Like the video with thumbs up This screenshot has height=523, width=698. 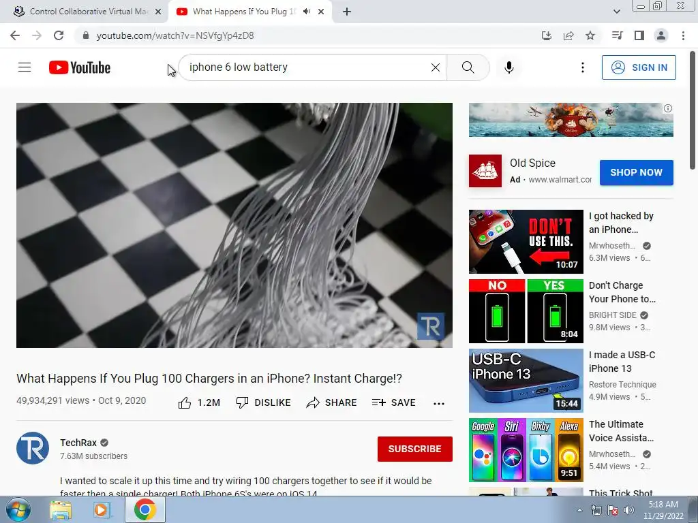coord(199,402)
